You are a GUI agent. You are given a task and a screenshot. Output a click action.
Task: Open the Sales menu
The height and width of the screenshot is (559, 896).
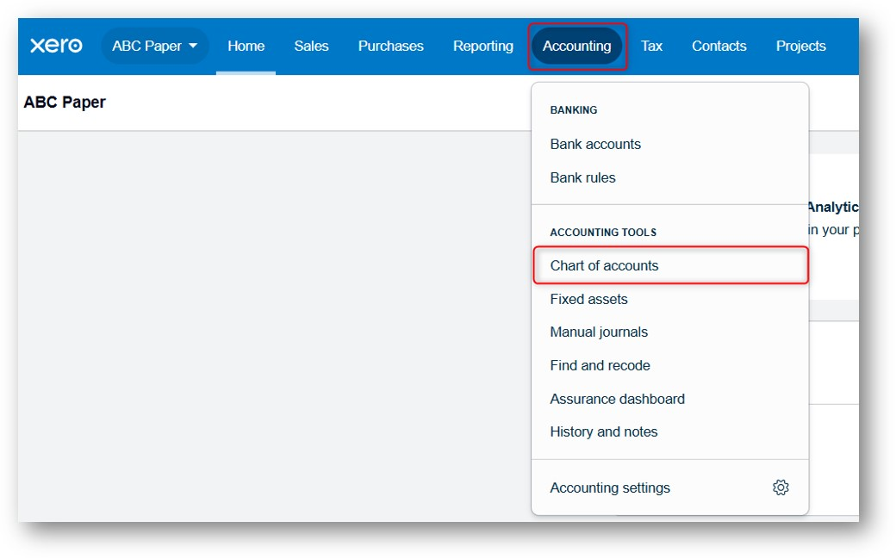(x=311, y=46)
